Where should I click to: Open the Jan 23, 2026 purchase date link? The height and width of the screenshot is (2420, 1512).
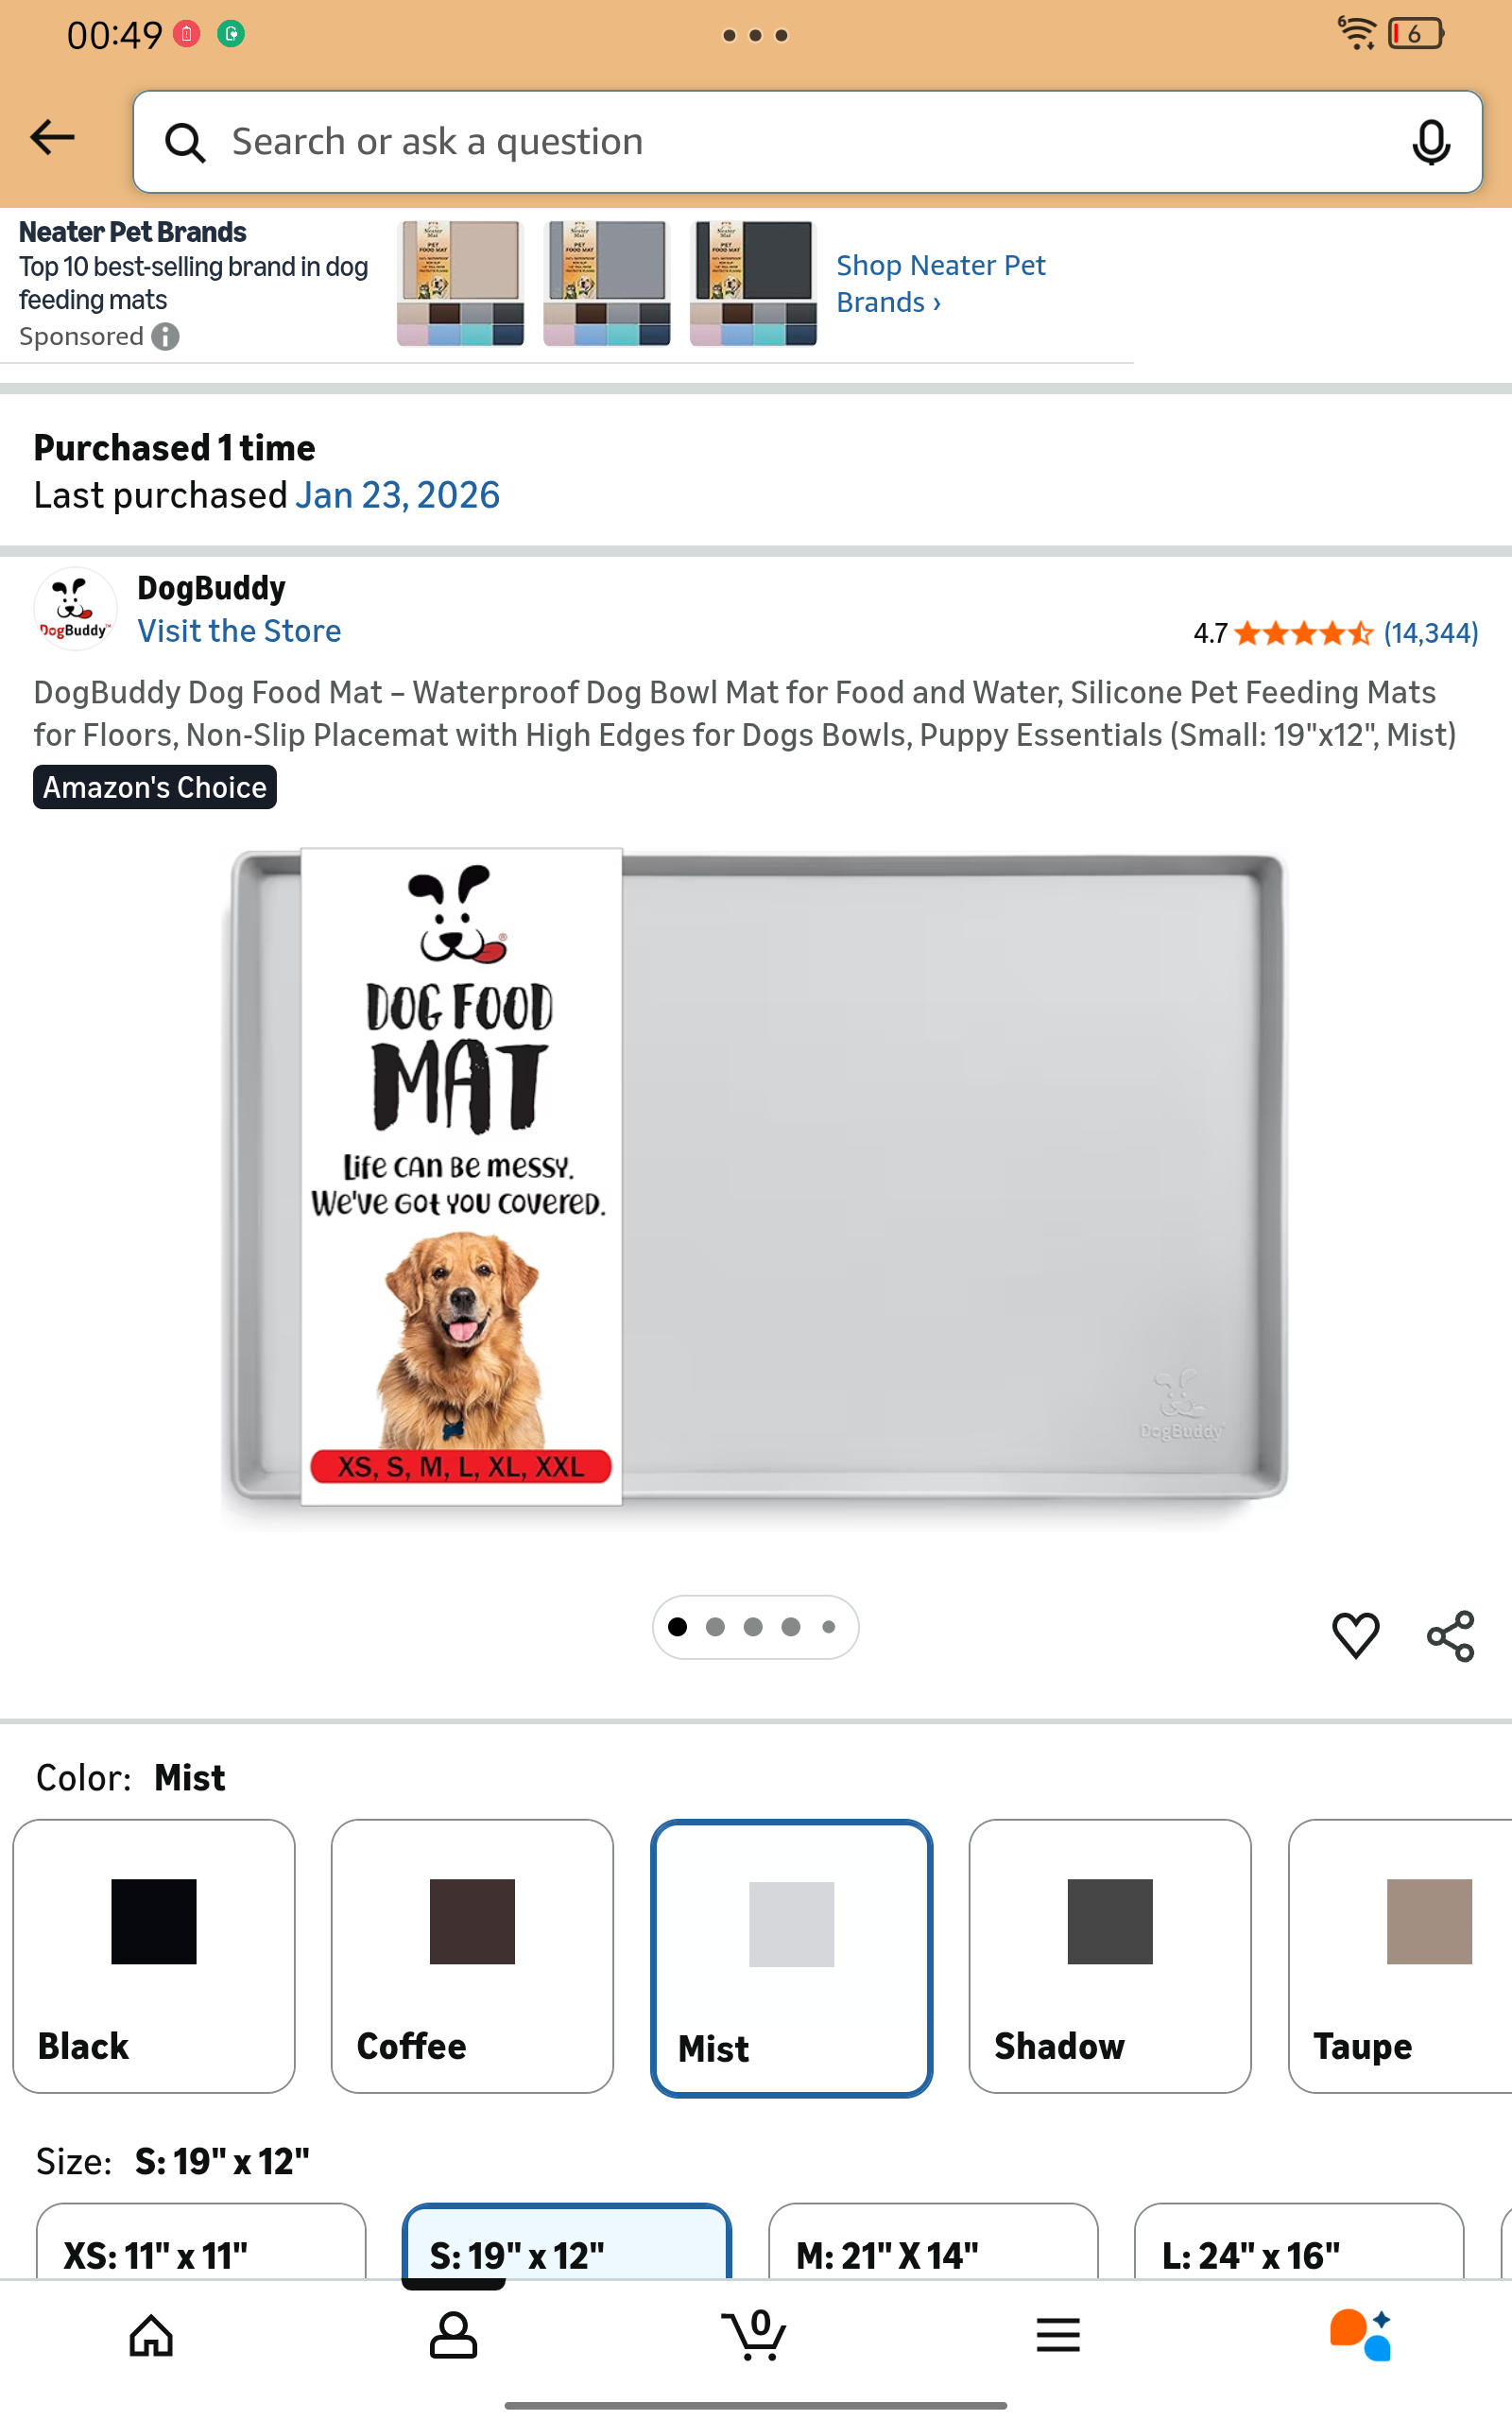[397, 495]
